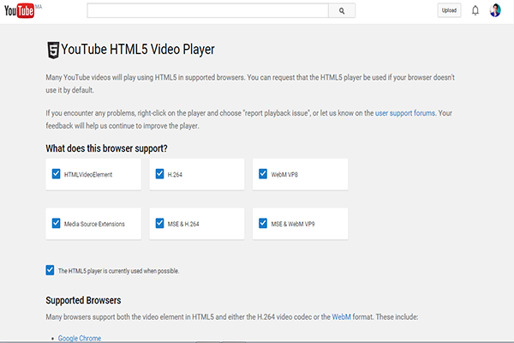Toggle the H.264 checkbox

tap(159, 174)
